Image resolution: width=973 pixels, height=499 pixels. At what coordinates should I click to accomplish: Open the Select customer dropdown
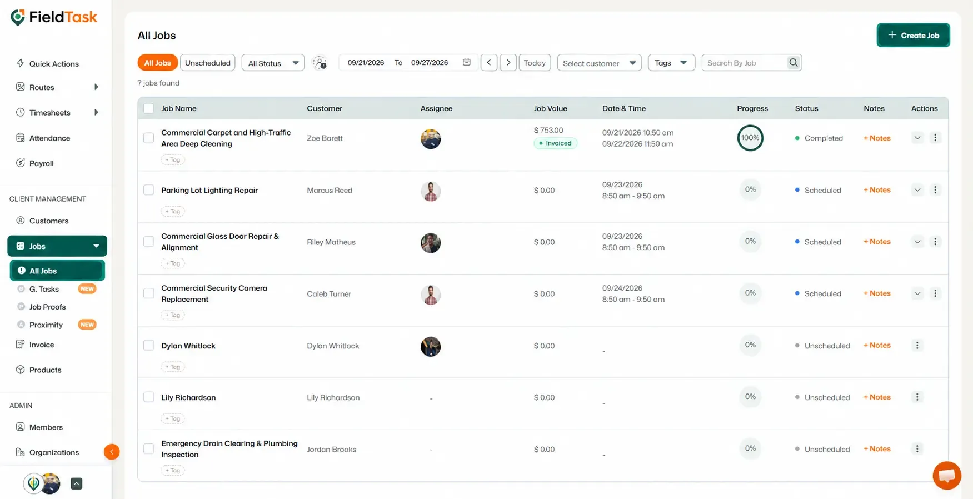(x=599, y=63)
